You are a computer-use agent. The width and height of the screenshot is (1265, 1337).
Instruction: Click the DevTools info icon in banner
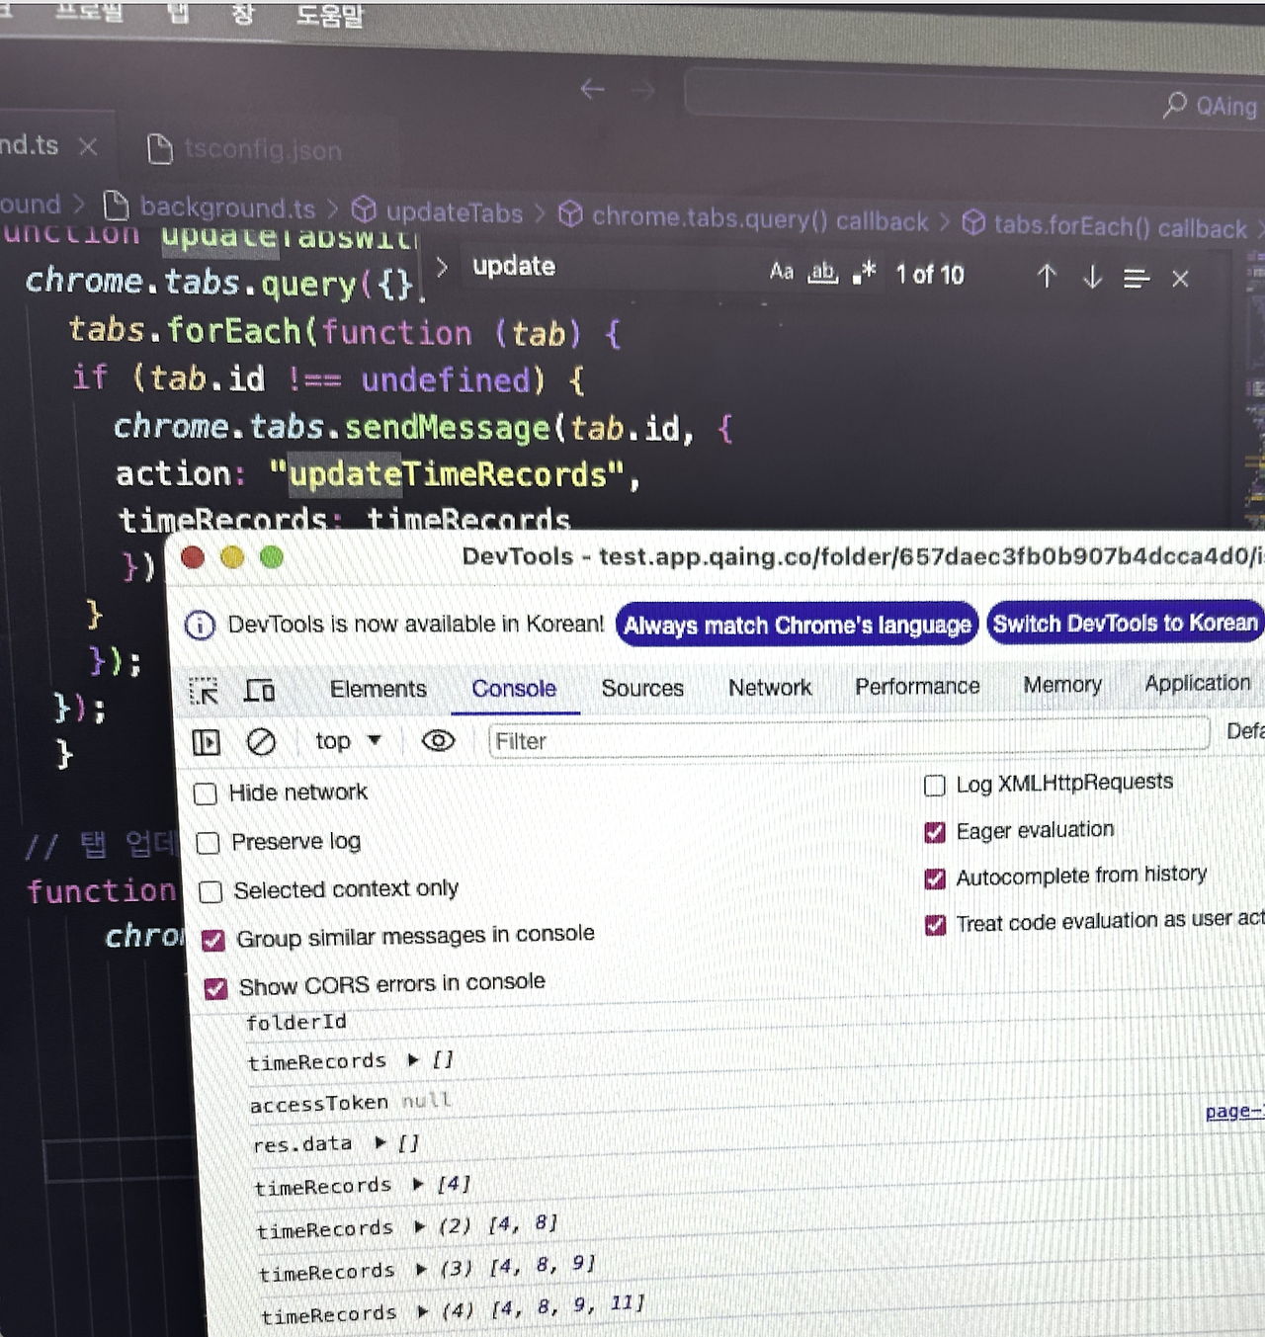point(200,626)
